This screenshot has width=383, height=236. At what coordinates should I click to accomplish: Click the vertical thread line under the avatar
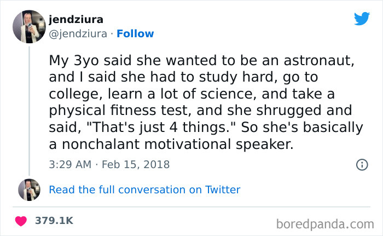coord(28,110)
